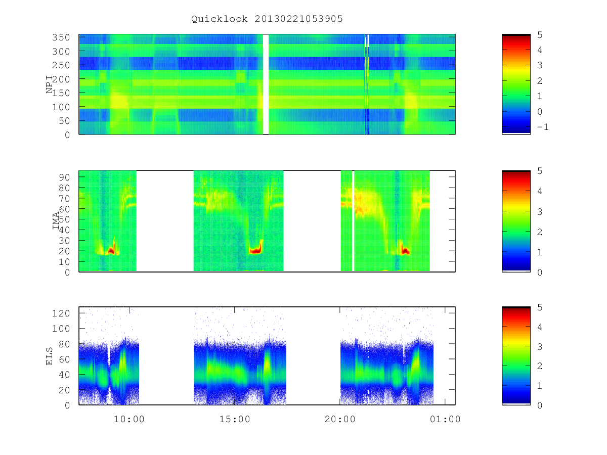Click the 5 label on IMA color bar
607x455 pixels.
click(539, 171)
